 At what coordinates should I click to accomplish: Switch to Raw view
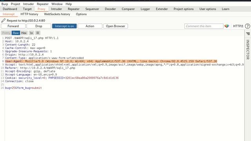tap(16, 33)
